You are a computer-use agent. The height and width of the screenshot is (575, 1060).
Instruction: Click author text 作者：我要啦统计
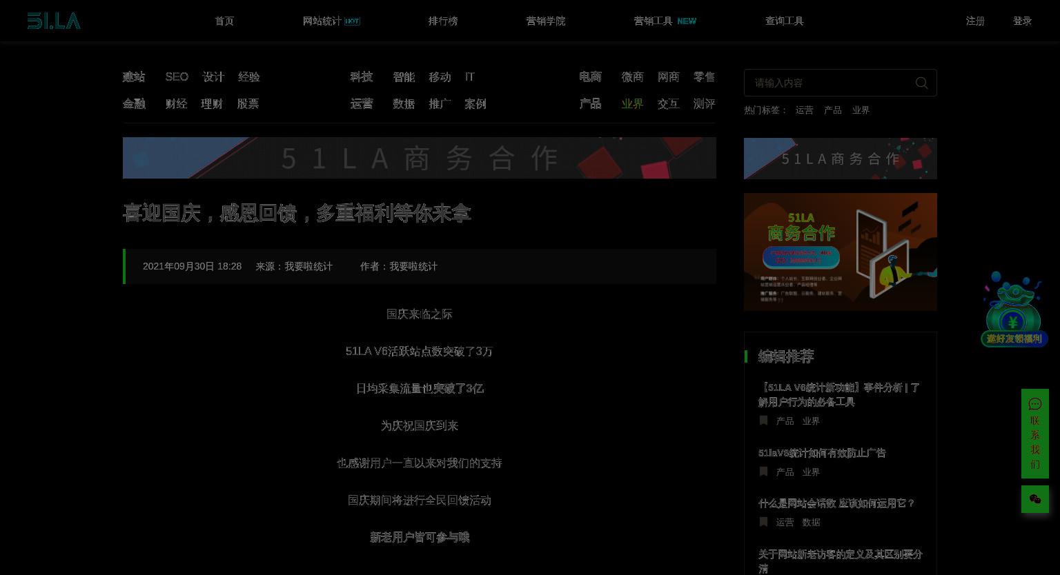click(x=398, y=266)
